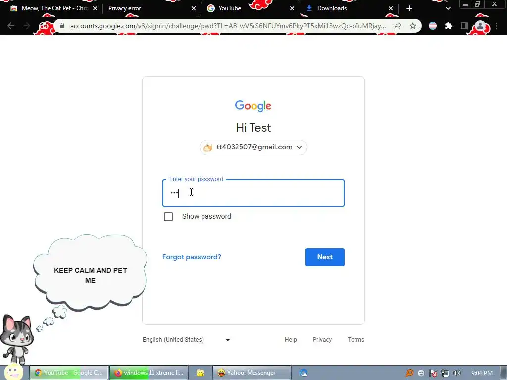Image resolution: width=507 pixels, height=380 pixels.
Task: Open the tab search chevron
Action: [448, 8]
